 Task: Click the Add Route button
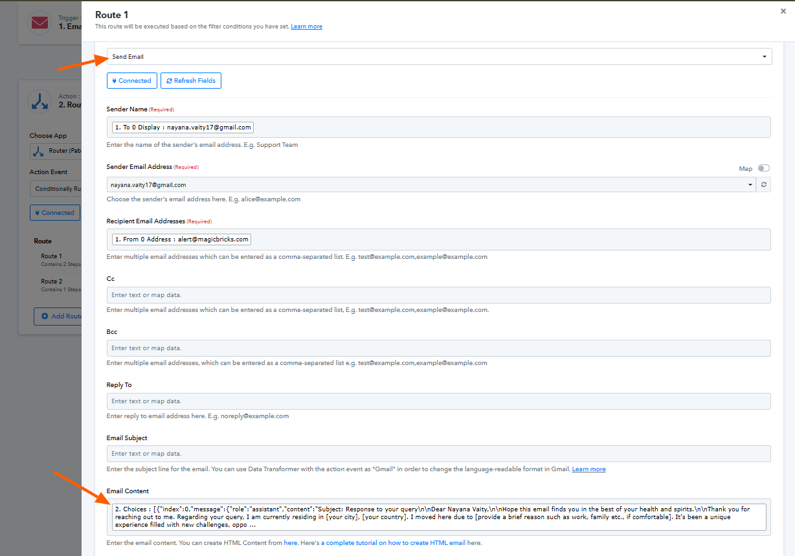pos(57,317)
